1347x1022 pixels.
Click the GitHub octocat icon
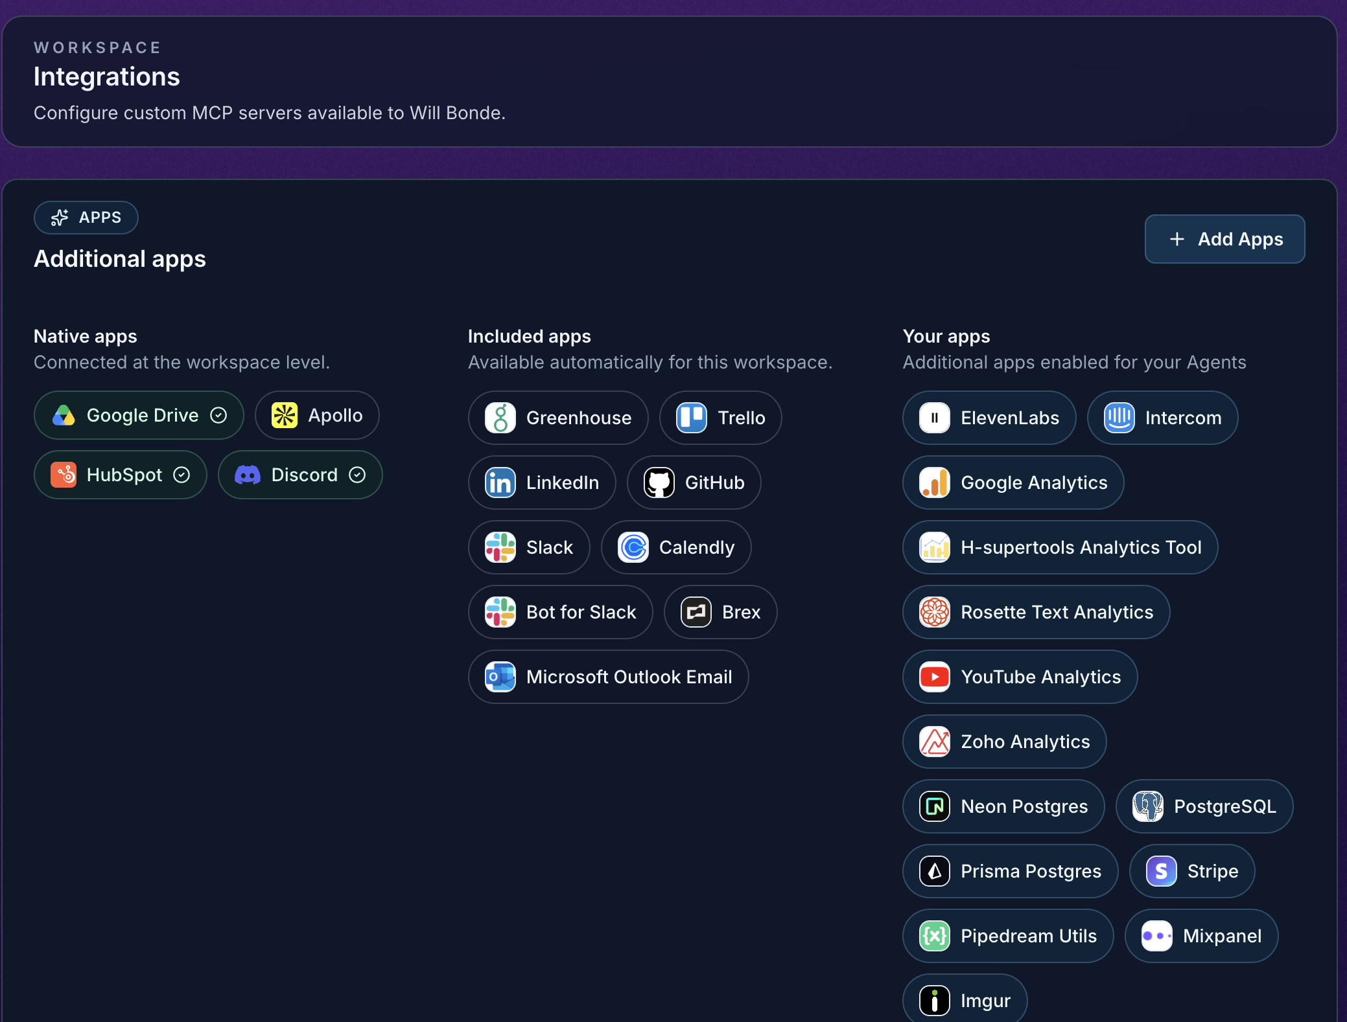point(659,483)
